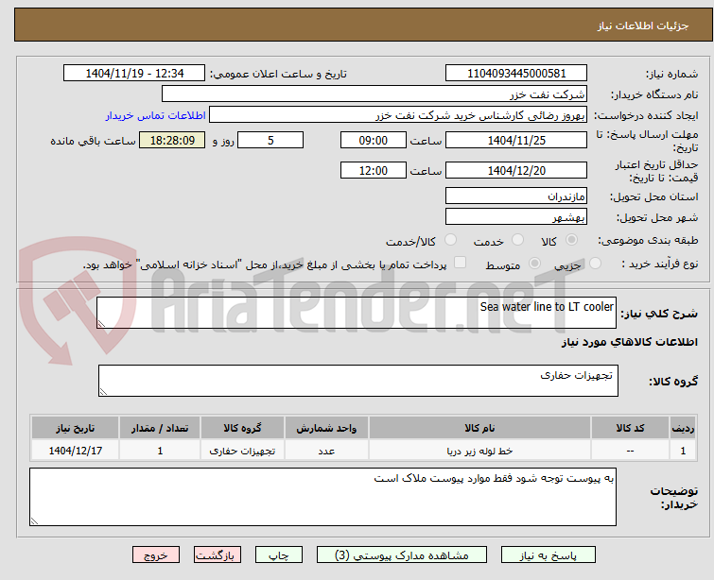Click the province field مازندران

tap(516, 196)
